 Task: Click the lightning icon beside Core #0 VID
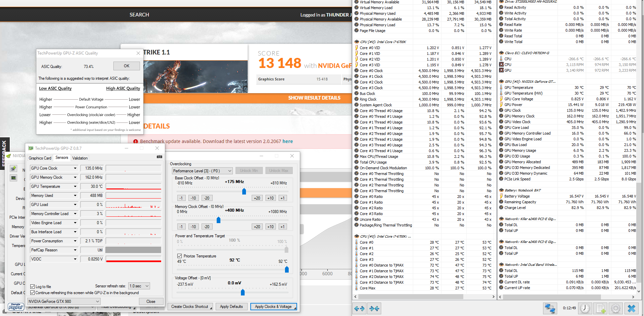pos(357,48)
